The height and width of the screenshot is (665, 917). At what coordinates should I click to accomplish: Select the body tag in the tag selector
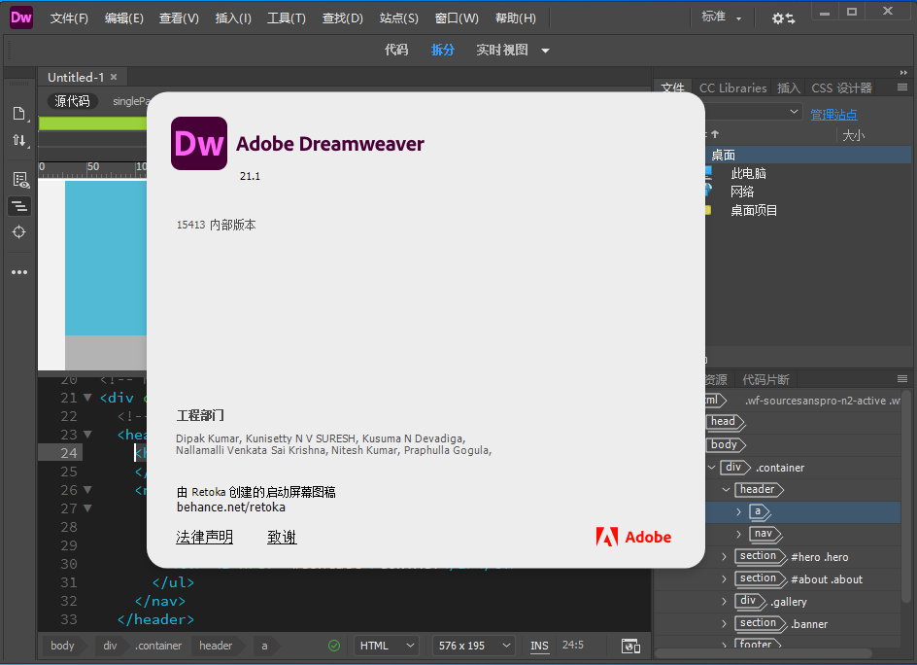click(62, 646)
